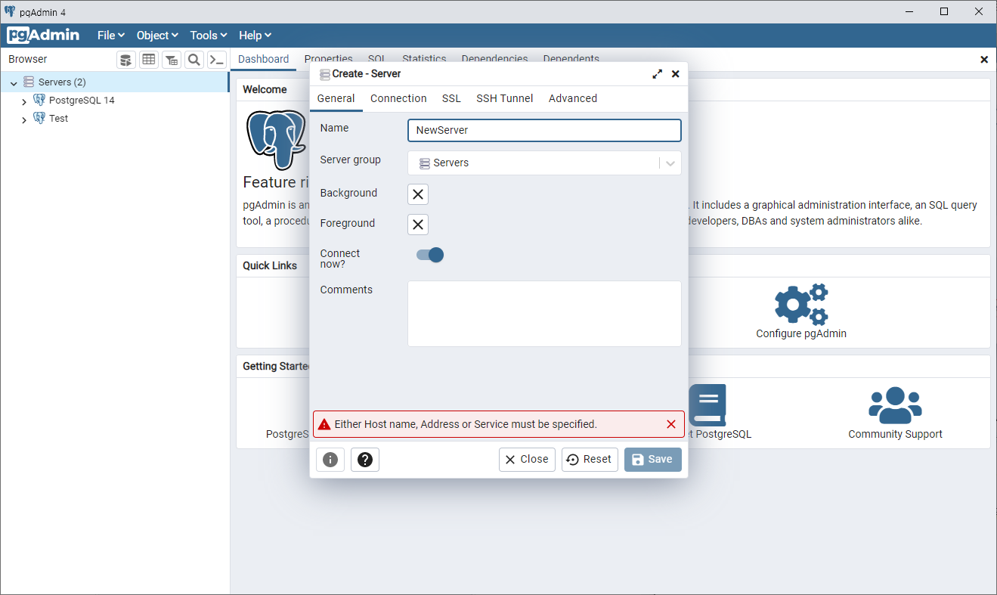This screenshot has width=997, height=595.
Task: Click the Comments text area
Action: (x=544, y=314)
